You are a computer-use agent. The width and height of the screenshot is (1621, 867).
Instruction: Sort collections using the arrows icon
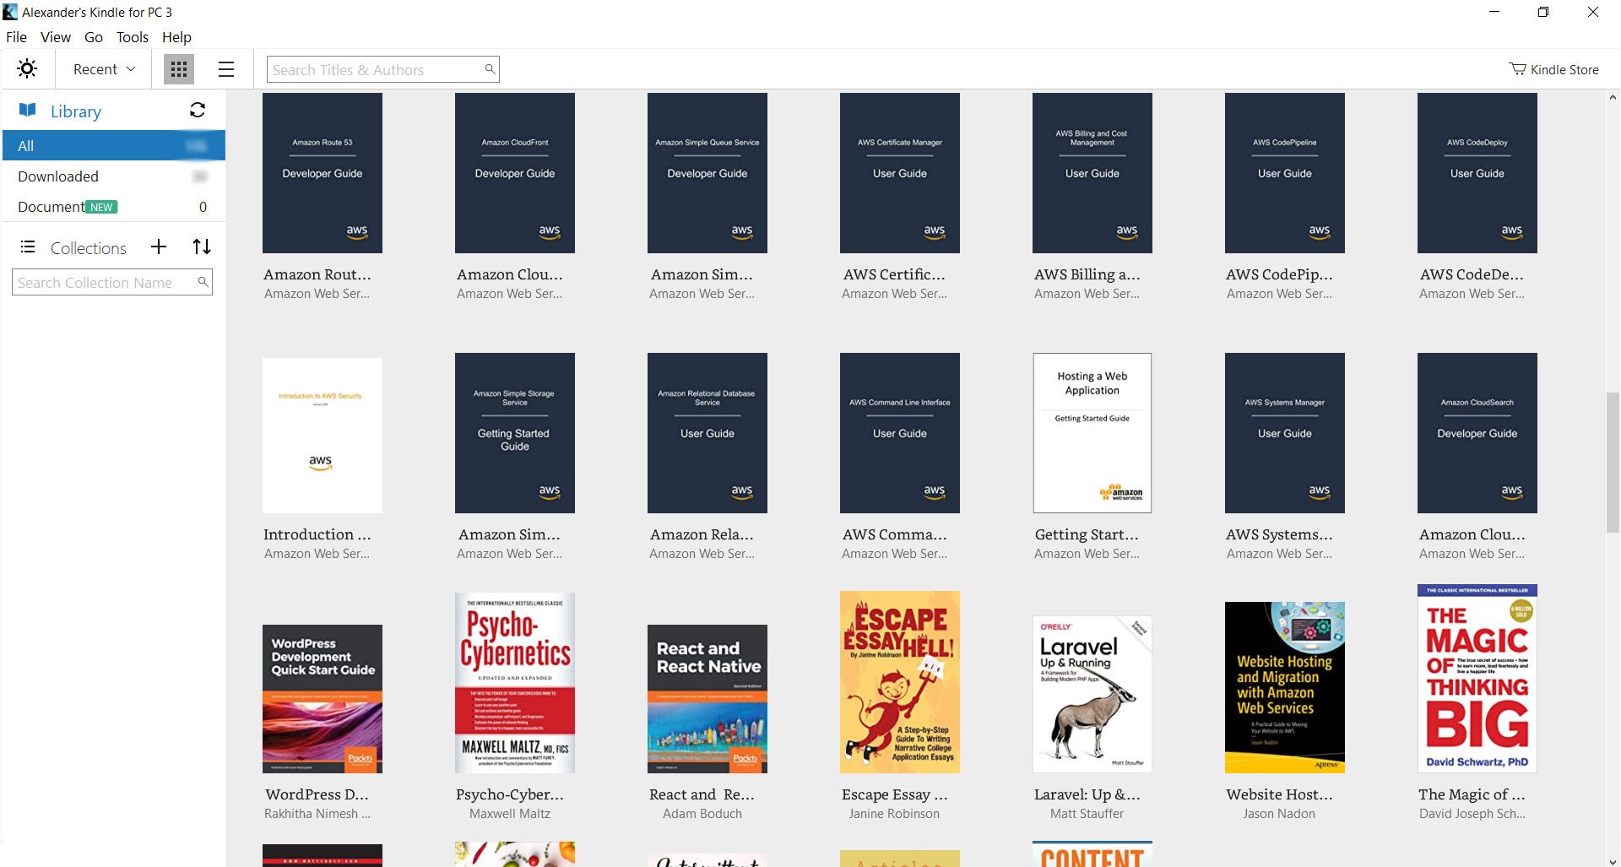[201, 247]
